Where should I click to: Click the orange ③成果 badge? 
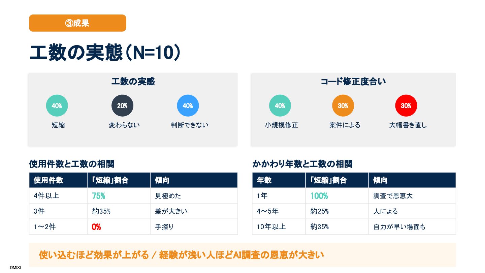(77, 23)
